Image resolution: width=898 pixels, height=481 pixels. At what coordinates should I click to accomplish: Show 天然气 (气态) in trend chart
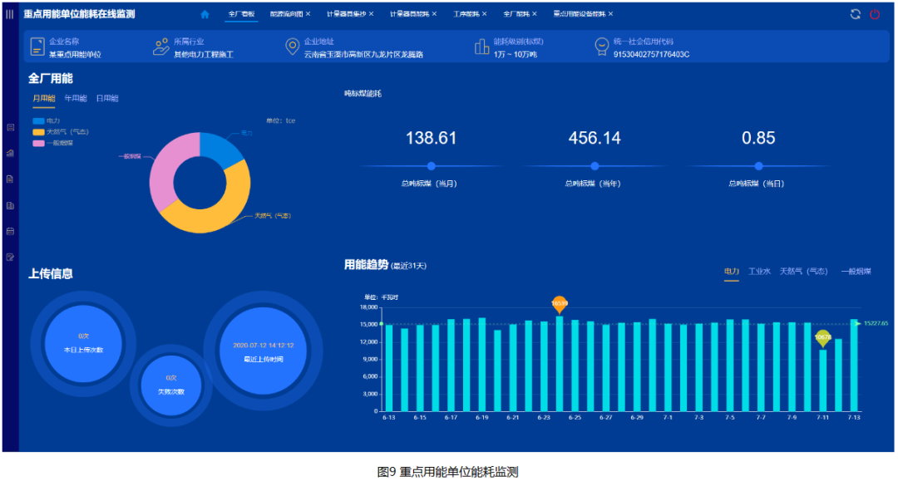803,272
